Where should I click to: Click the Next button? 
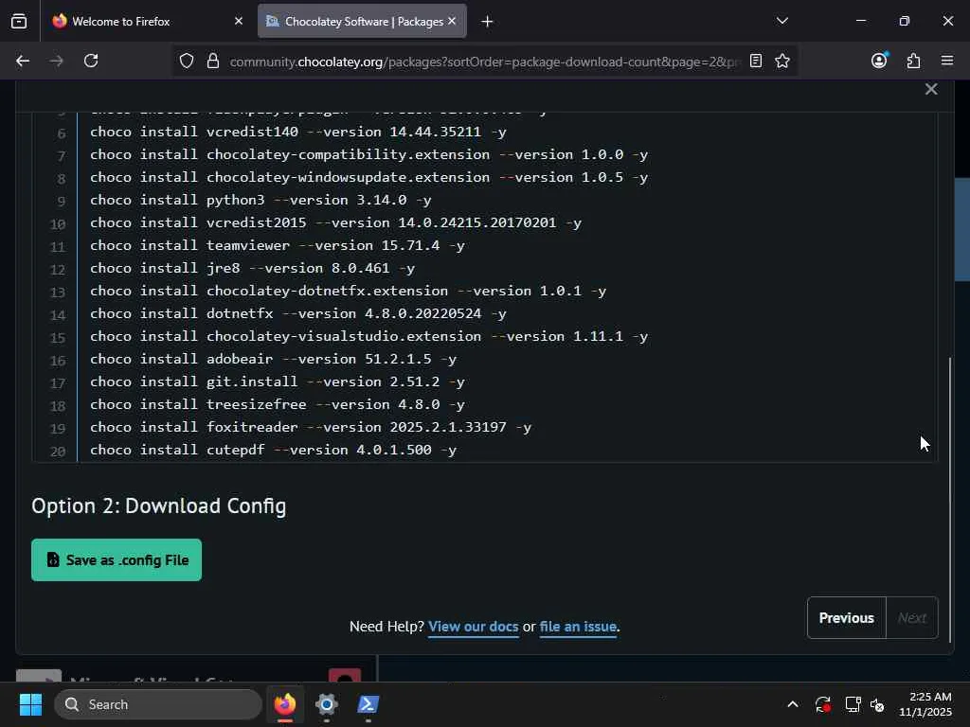pos(912,617)
